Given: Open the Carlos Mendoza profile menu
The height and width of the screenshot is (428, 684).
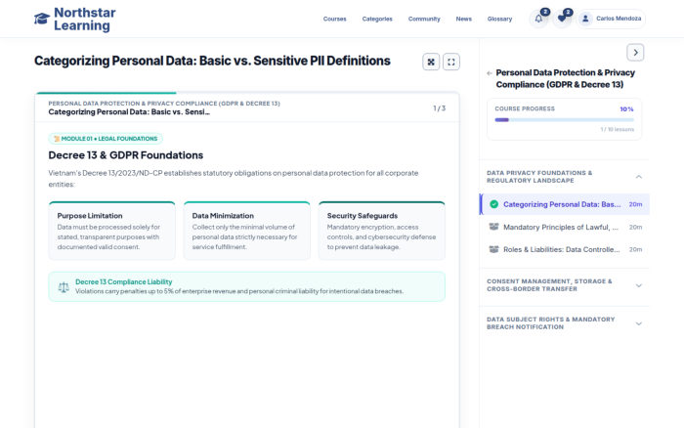Looking at the screenshot, I should pyautogui.click(x=611, y=19).
